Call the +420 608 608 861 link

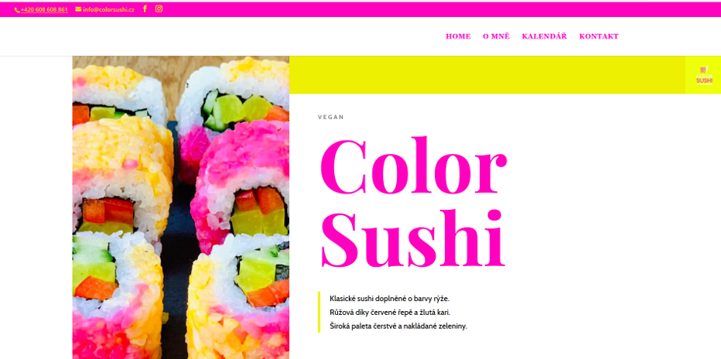44,9
